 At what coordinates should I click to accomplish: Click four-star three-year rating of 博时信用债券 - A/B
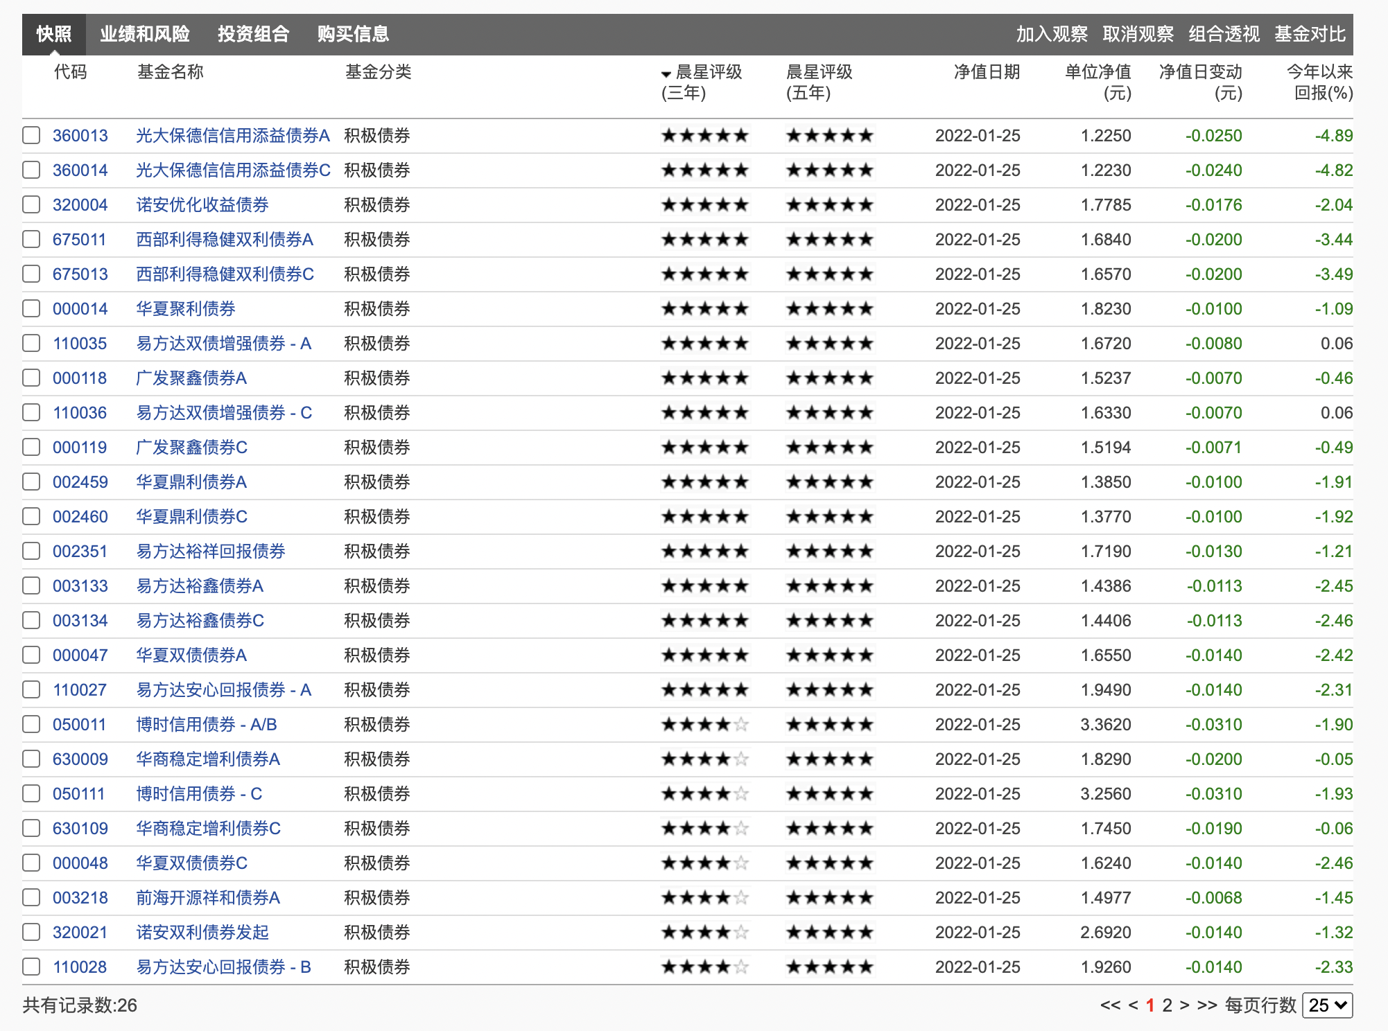point(704,725)
